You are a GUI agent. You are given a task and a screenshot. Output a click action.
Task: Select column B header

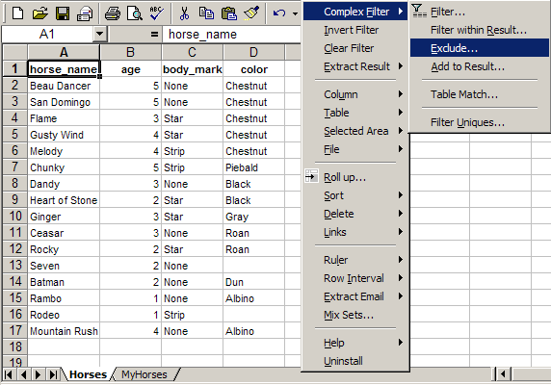[x=130, y=52]
